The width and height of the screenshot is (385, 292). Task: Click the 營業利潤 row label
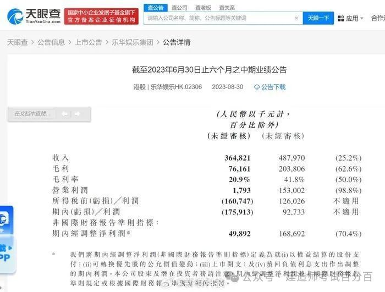coord(70,190)
